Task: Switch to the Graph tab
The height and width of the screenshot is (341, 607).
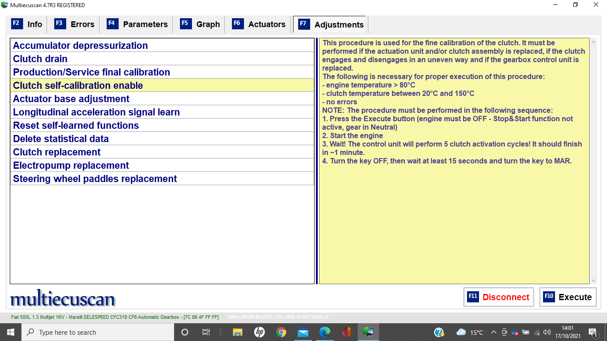Action: coord(200,24)
